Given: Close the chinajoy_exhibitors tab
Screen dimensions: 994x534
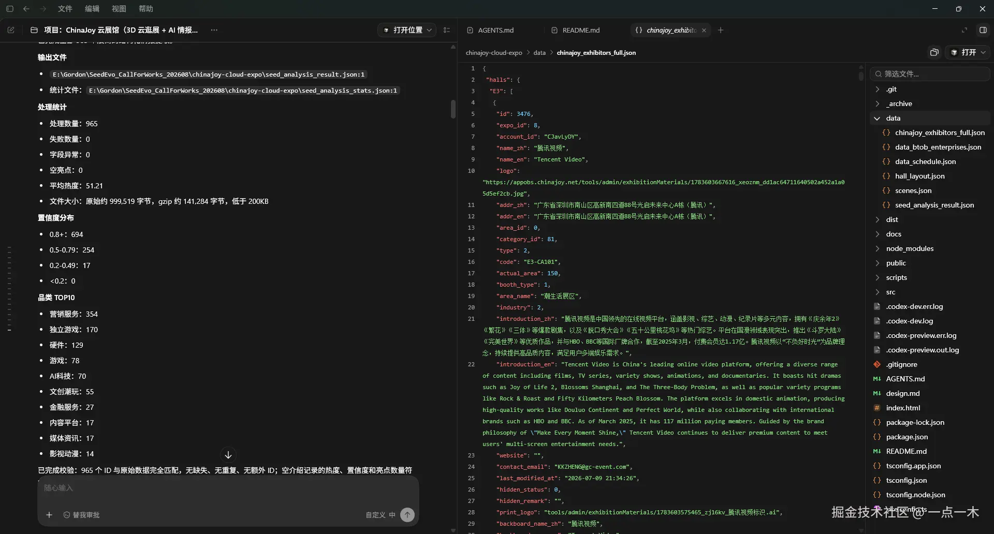Looking at the screenshot, I should [704, 30].
